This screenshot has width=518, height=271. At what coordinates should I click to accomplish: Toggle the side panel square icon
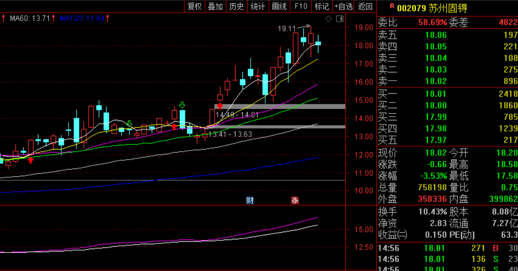(x=339, y=19)
